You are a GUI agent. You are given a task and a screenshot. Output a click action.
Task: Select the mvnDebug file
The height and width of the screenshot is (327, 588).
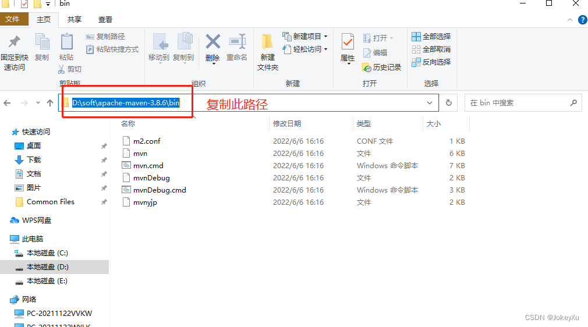(151, 177)
